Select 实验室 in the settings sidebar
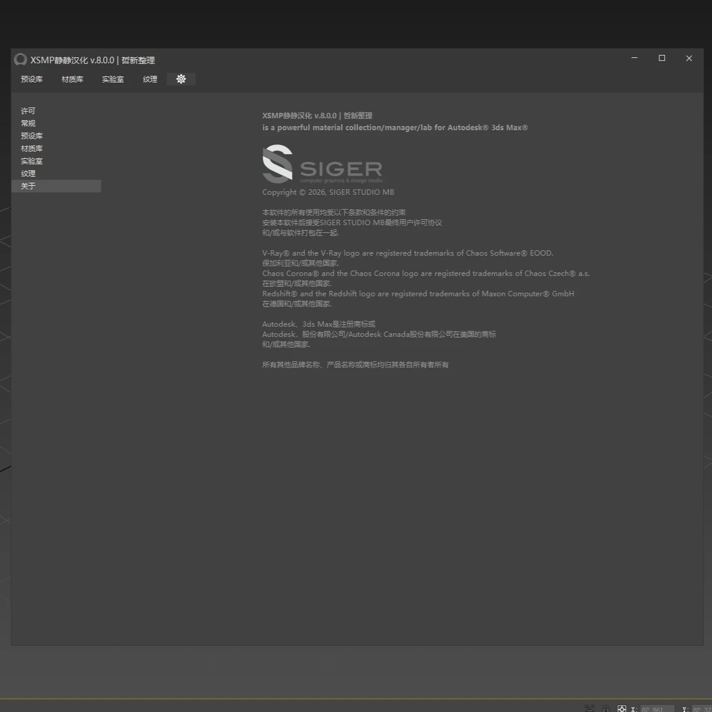Screen dimensions: 712x712 56,161
